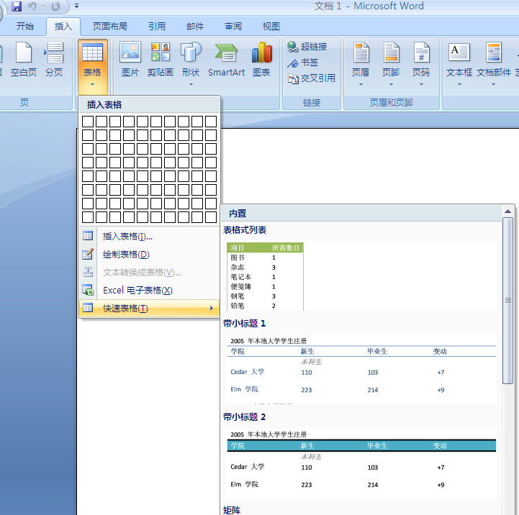Screen dimensions: 519x515
Task: Switch to the Page Layout (页面布局) tab
Action: [110, 27]
